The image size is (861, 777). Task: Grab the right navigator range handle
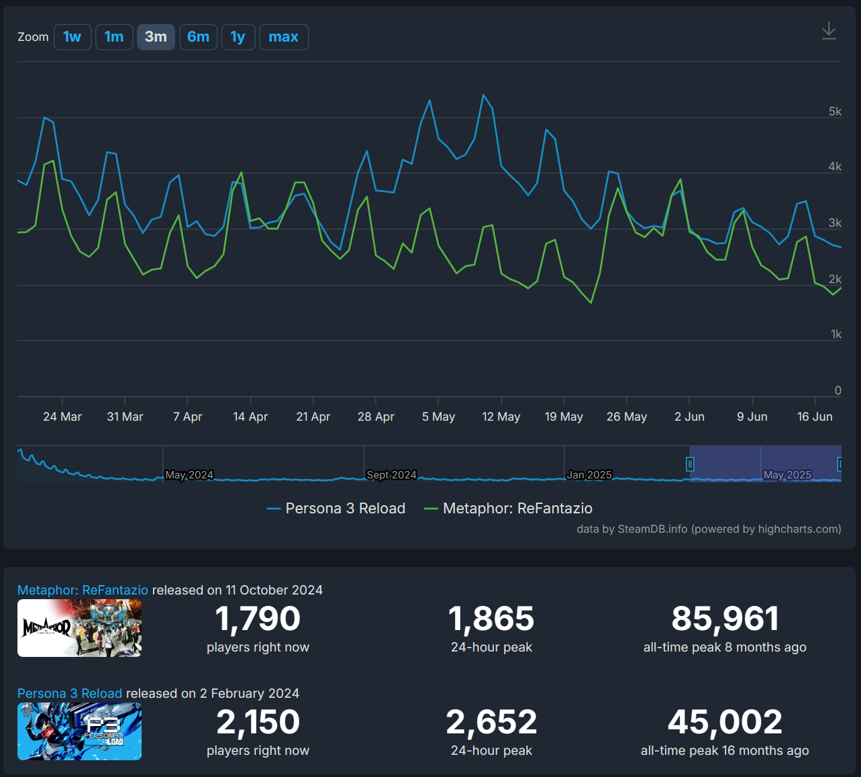(x=840, y=464)
